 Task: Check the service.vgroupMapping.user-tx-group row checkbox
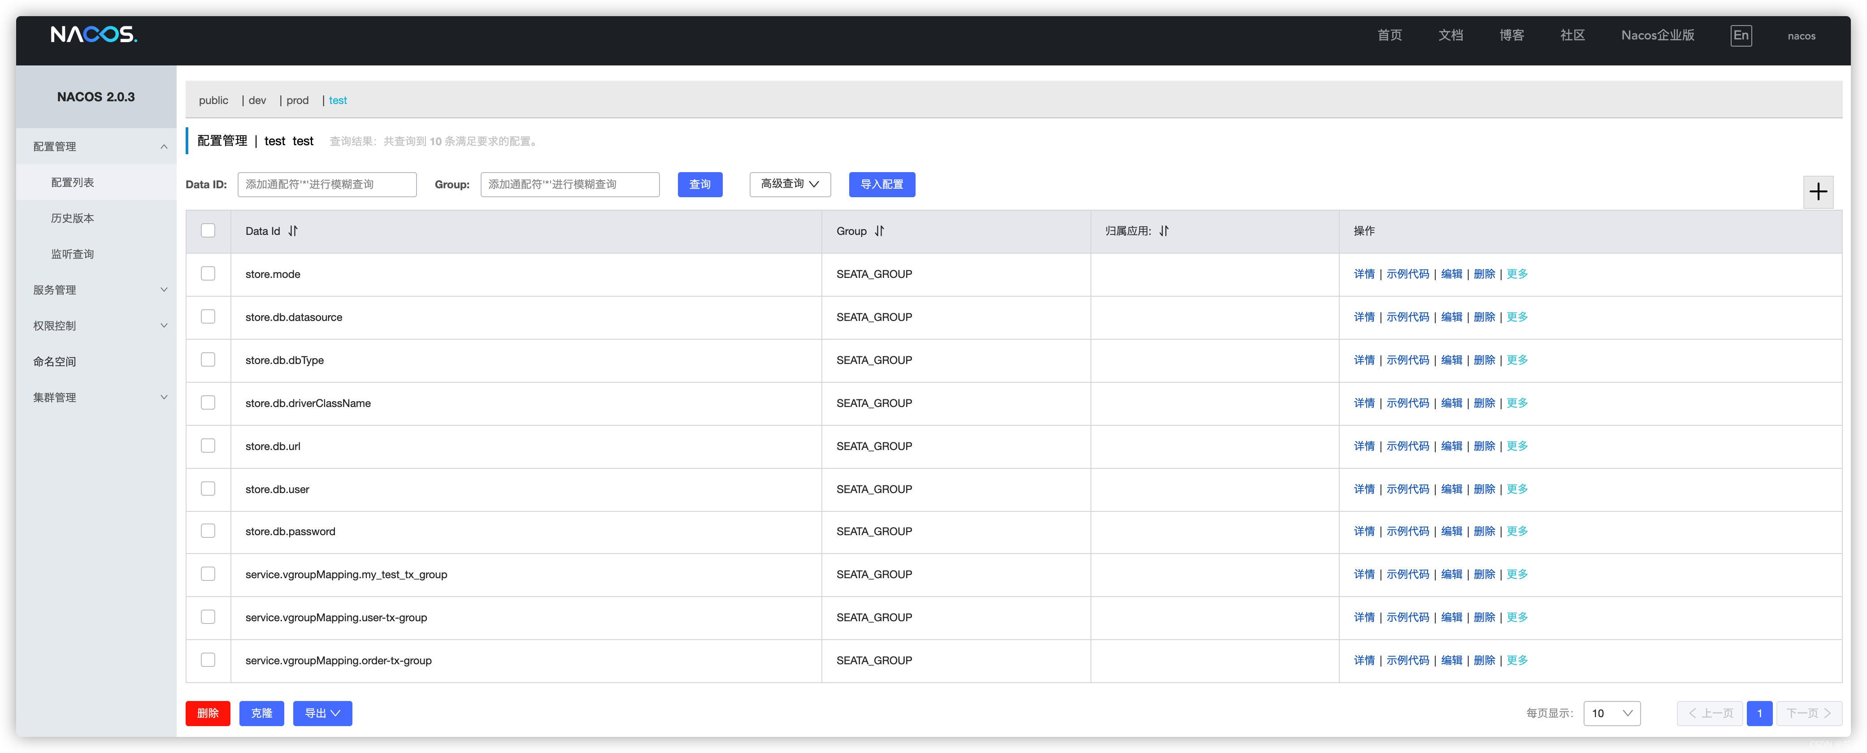point(208,617)
